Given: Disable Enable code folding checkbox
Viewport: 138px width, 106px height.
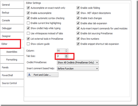Looking at the screenshot, I should pos(78,8).
